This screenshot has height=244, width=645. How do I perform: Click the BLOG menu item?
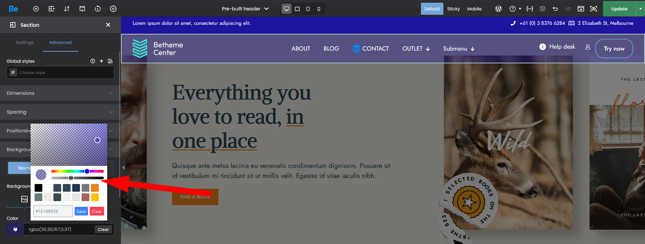coord(331,49)
